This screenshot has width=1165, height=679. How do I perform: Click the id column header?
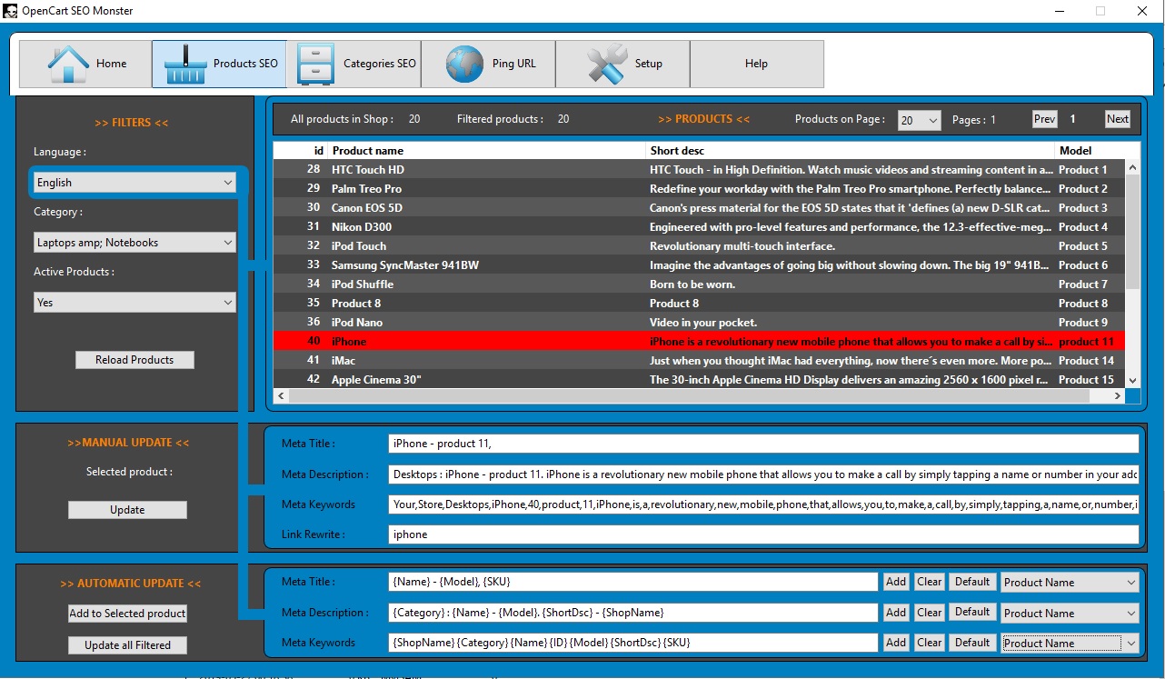[x=301, y=151]
